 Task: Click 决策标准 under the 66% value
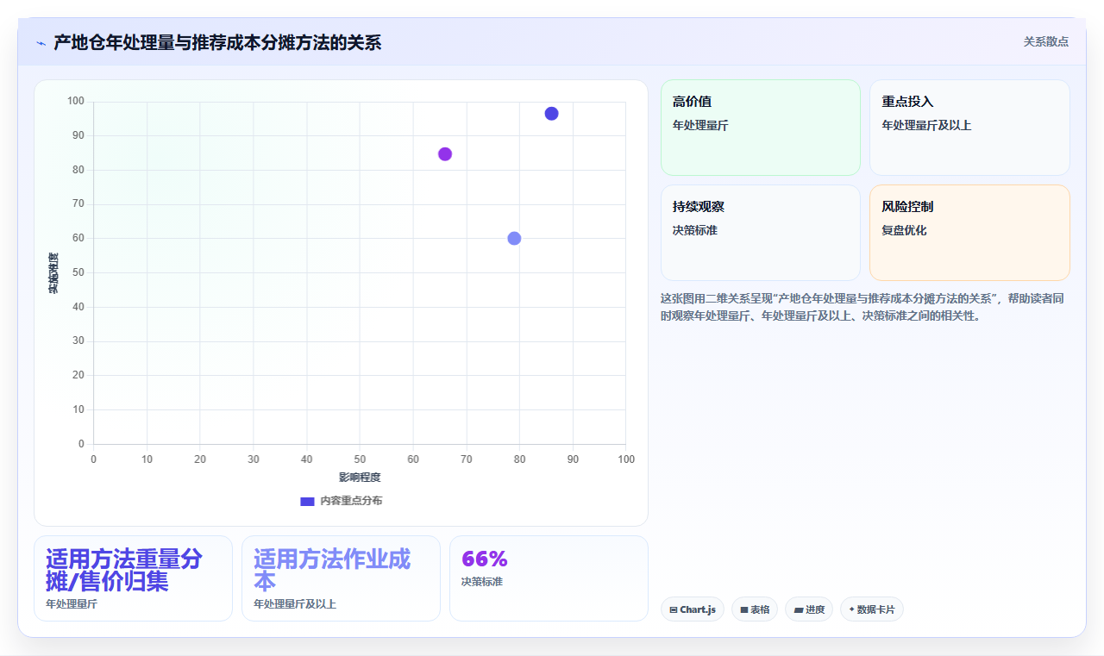click(482, 582)
